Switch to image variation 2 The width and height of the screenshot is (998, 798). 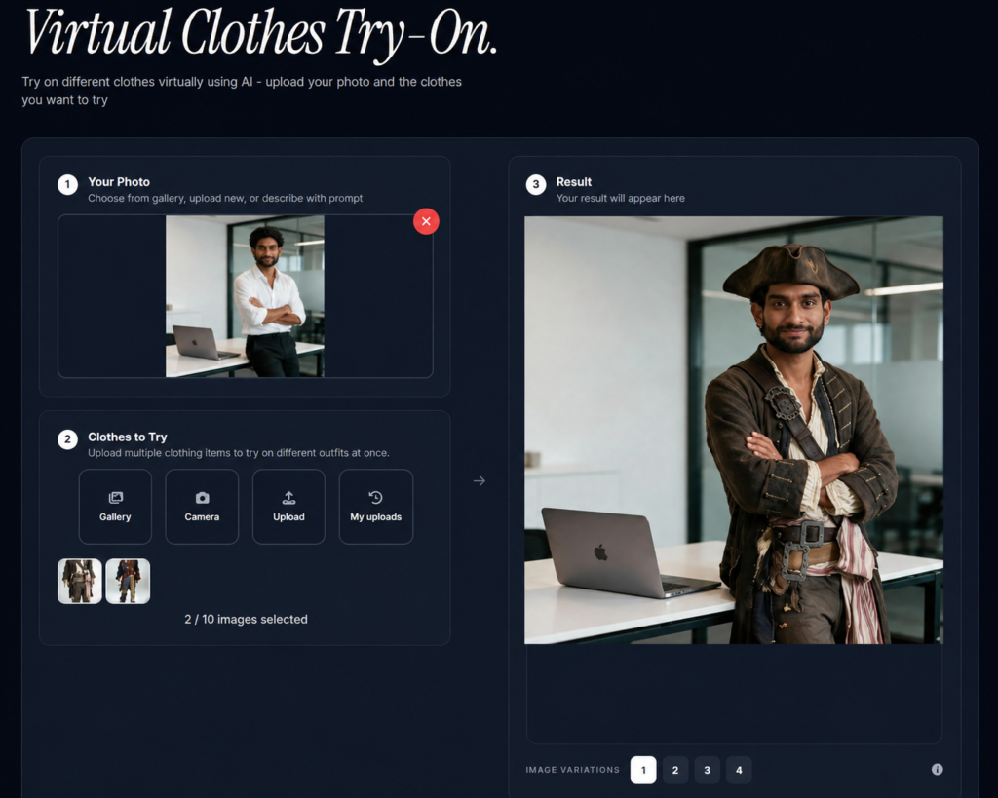675,770
